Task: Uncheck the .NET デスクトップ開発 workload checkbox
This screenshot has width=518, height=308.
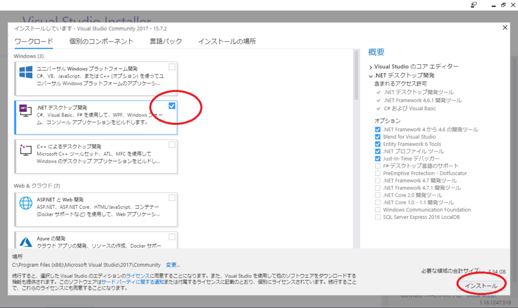Action: 172,105
